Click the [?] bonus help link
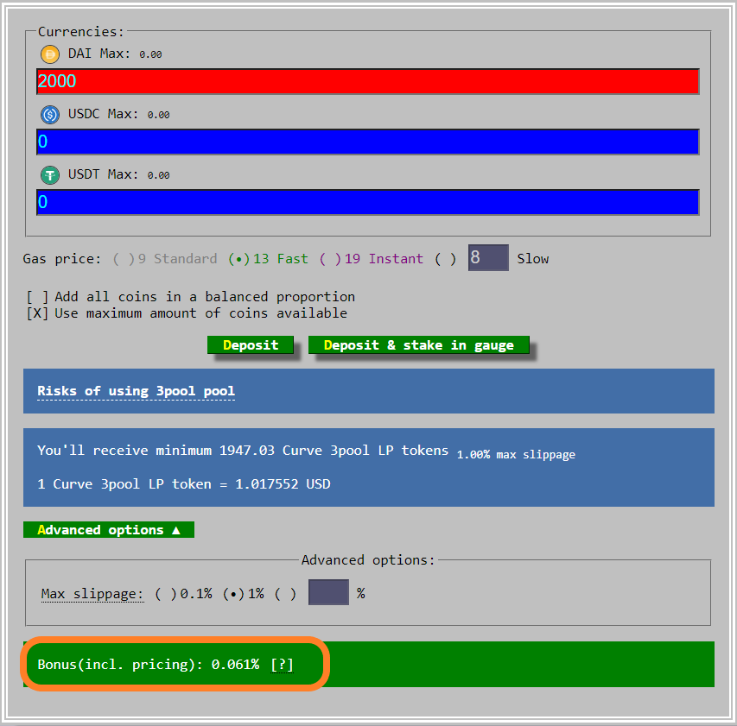 coord(282,665)
